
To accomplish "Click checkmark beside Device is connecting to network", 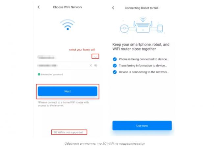I will 115,72.
